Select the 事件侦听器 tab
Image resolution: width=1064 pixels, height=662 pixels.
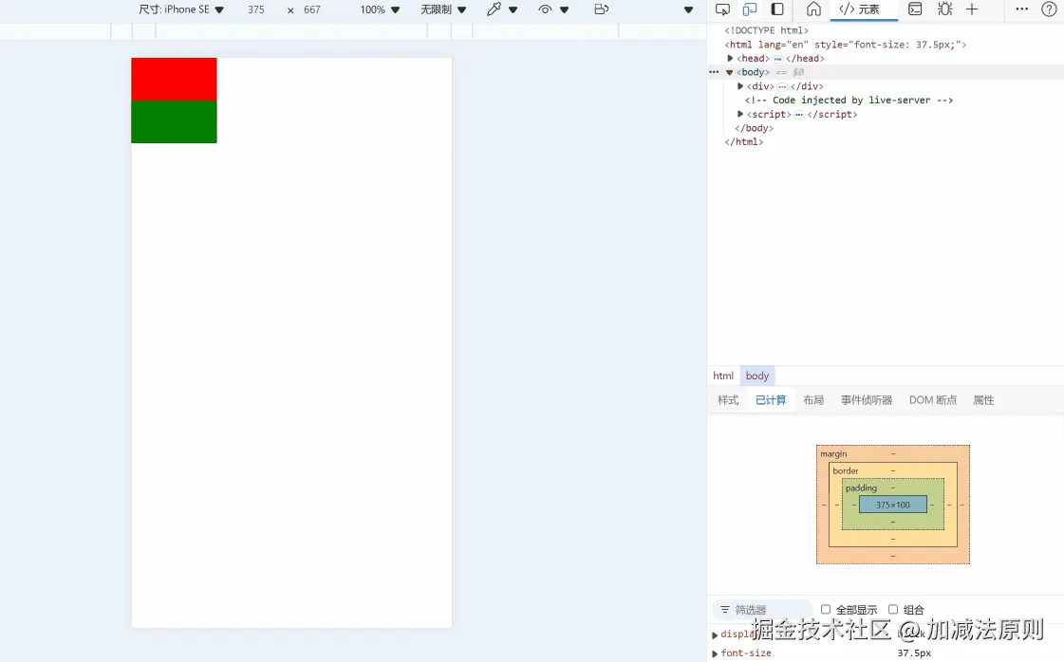[x=866, y=399]
